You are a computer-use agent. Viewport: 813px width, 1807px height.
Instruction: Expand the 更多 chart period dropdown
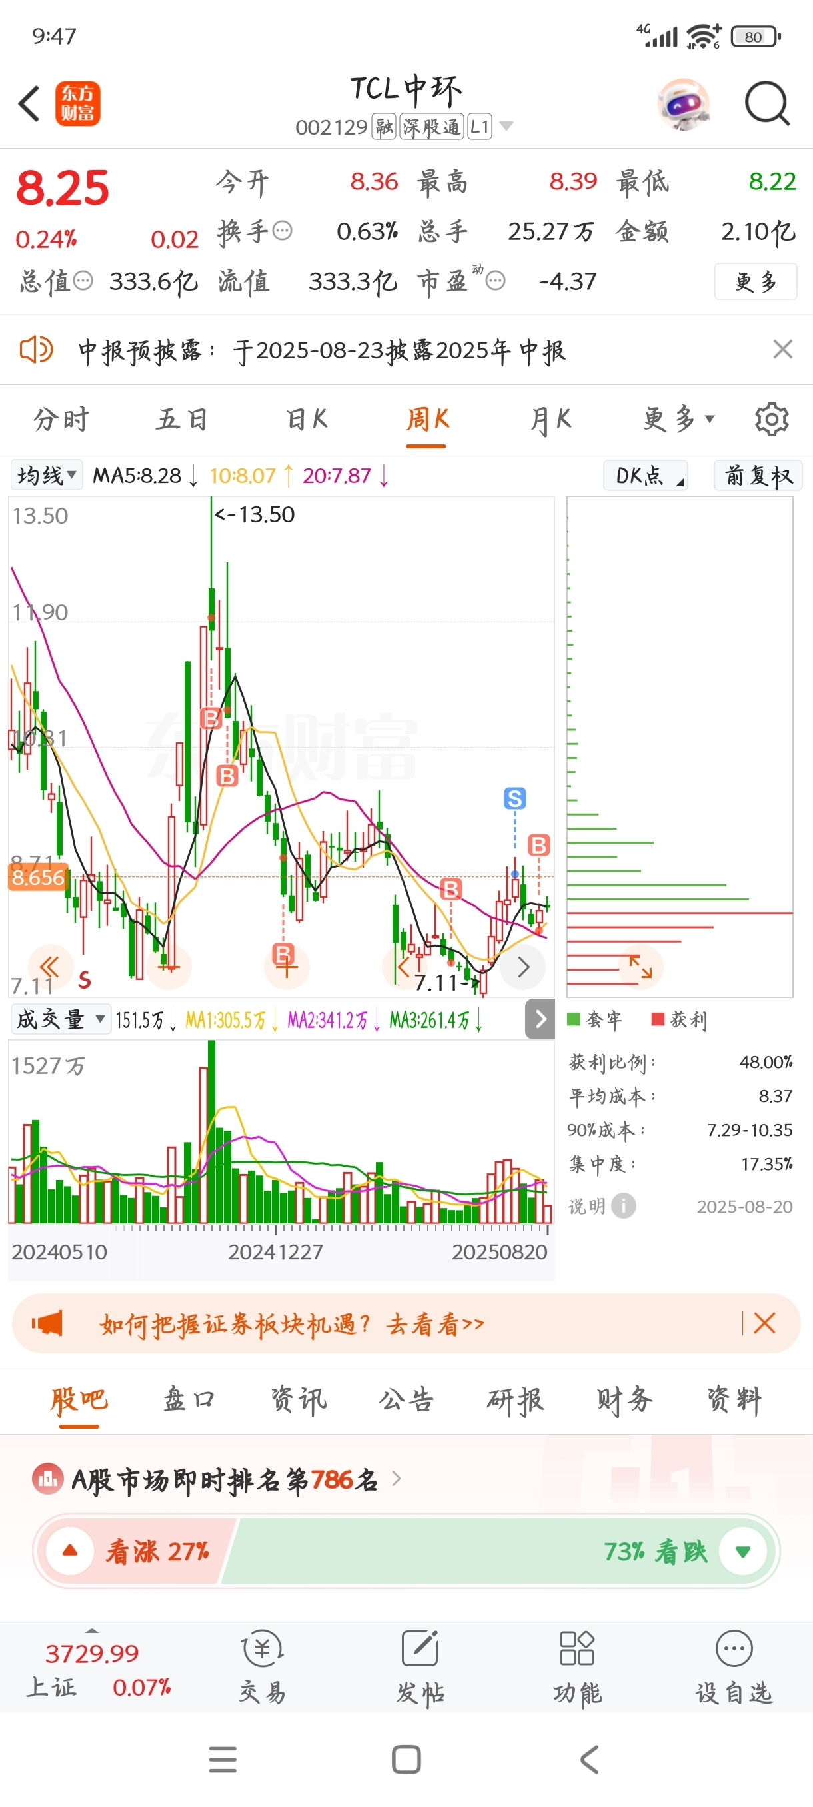click(678, 420)
